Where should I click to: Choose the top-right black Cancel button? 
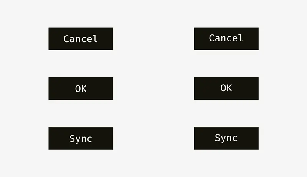pos(226,39)
